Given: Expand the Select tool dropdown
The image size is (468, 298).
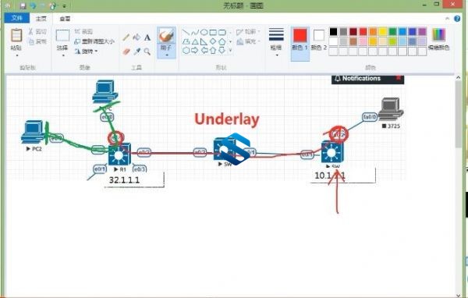Looking at the screenshot, I should click(x=62, y=55).
